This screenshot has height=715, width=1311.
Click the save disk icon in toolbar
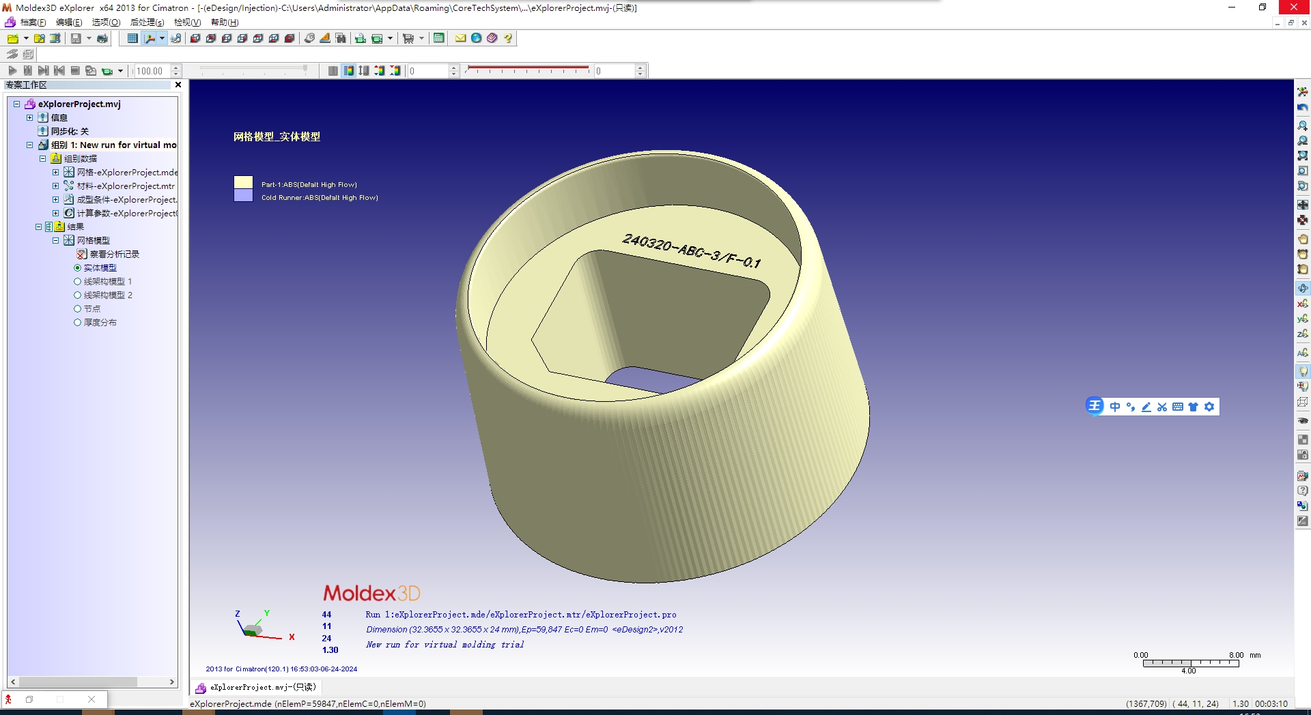pos(76,39)
